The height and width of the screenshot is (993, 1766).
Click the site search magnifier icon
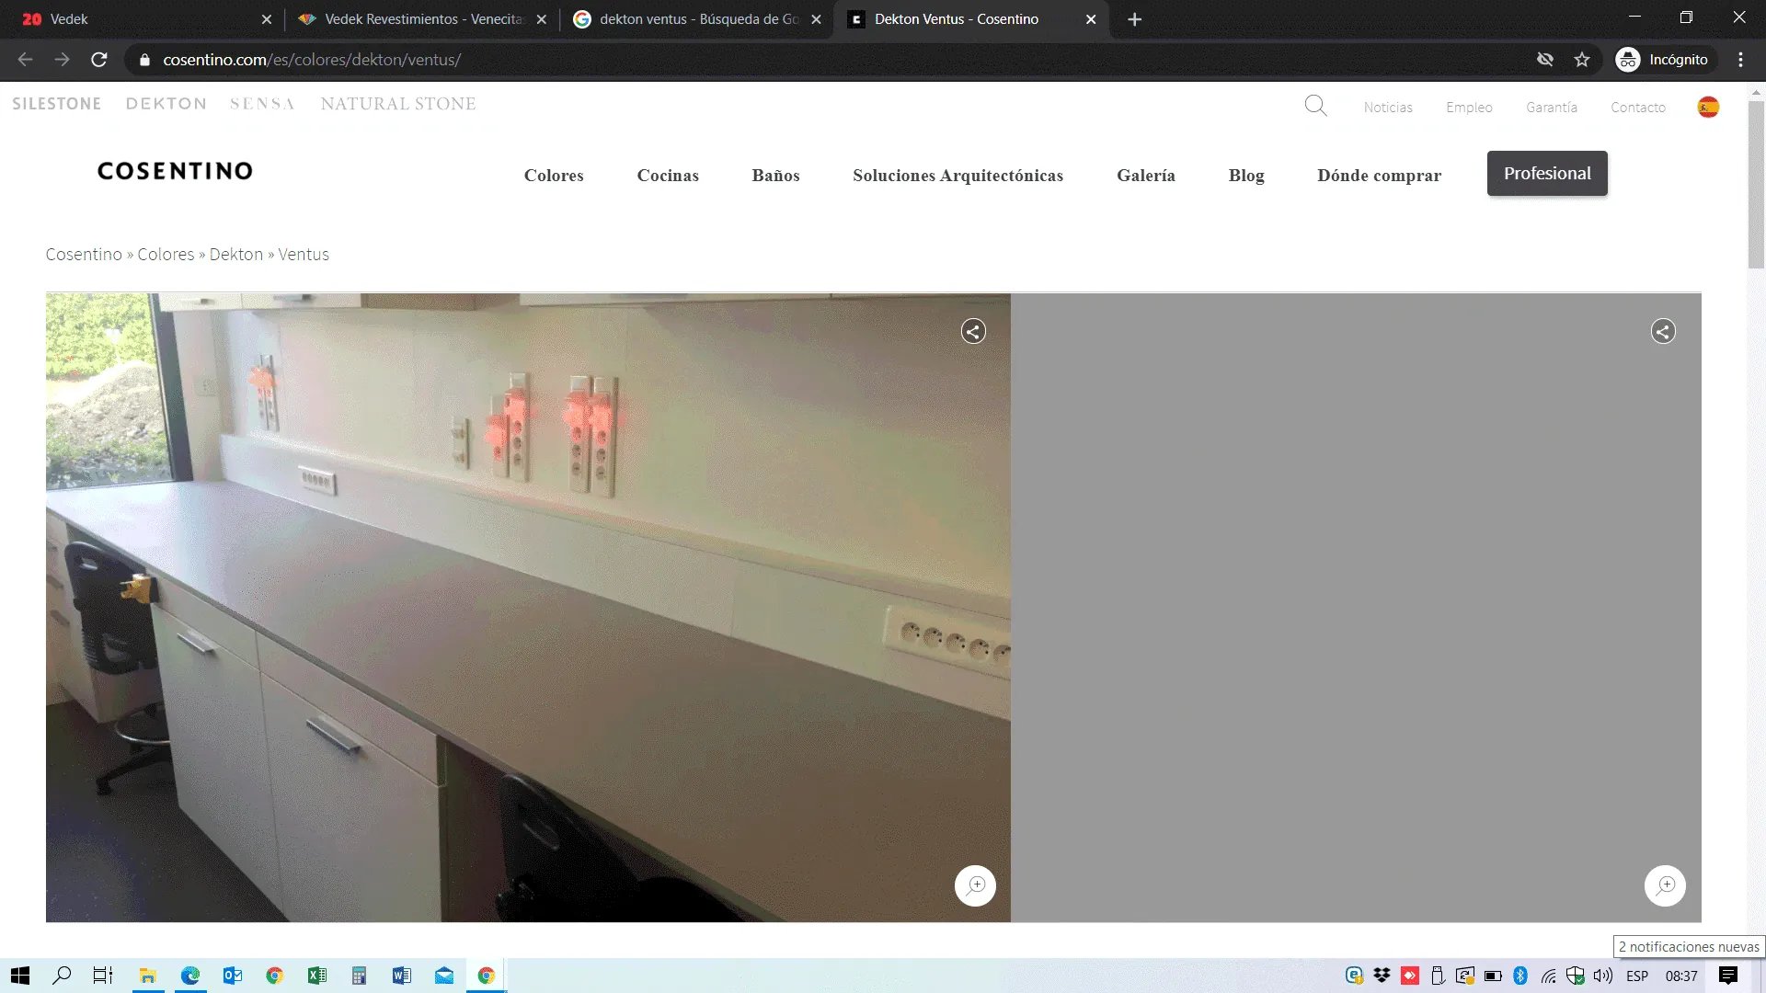[1315, 106]
